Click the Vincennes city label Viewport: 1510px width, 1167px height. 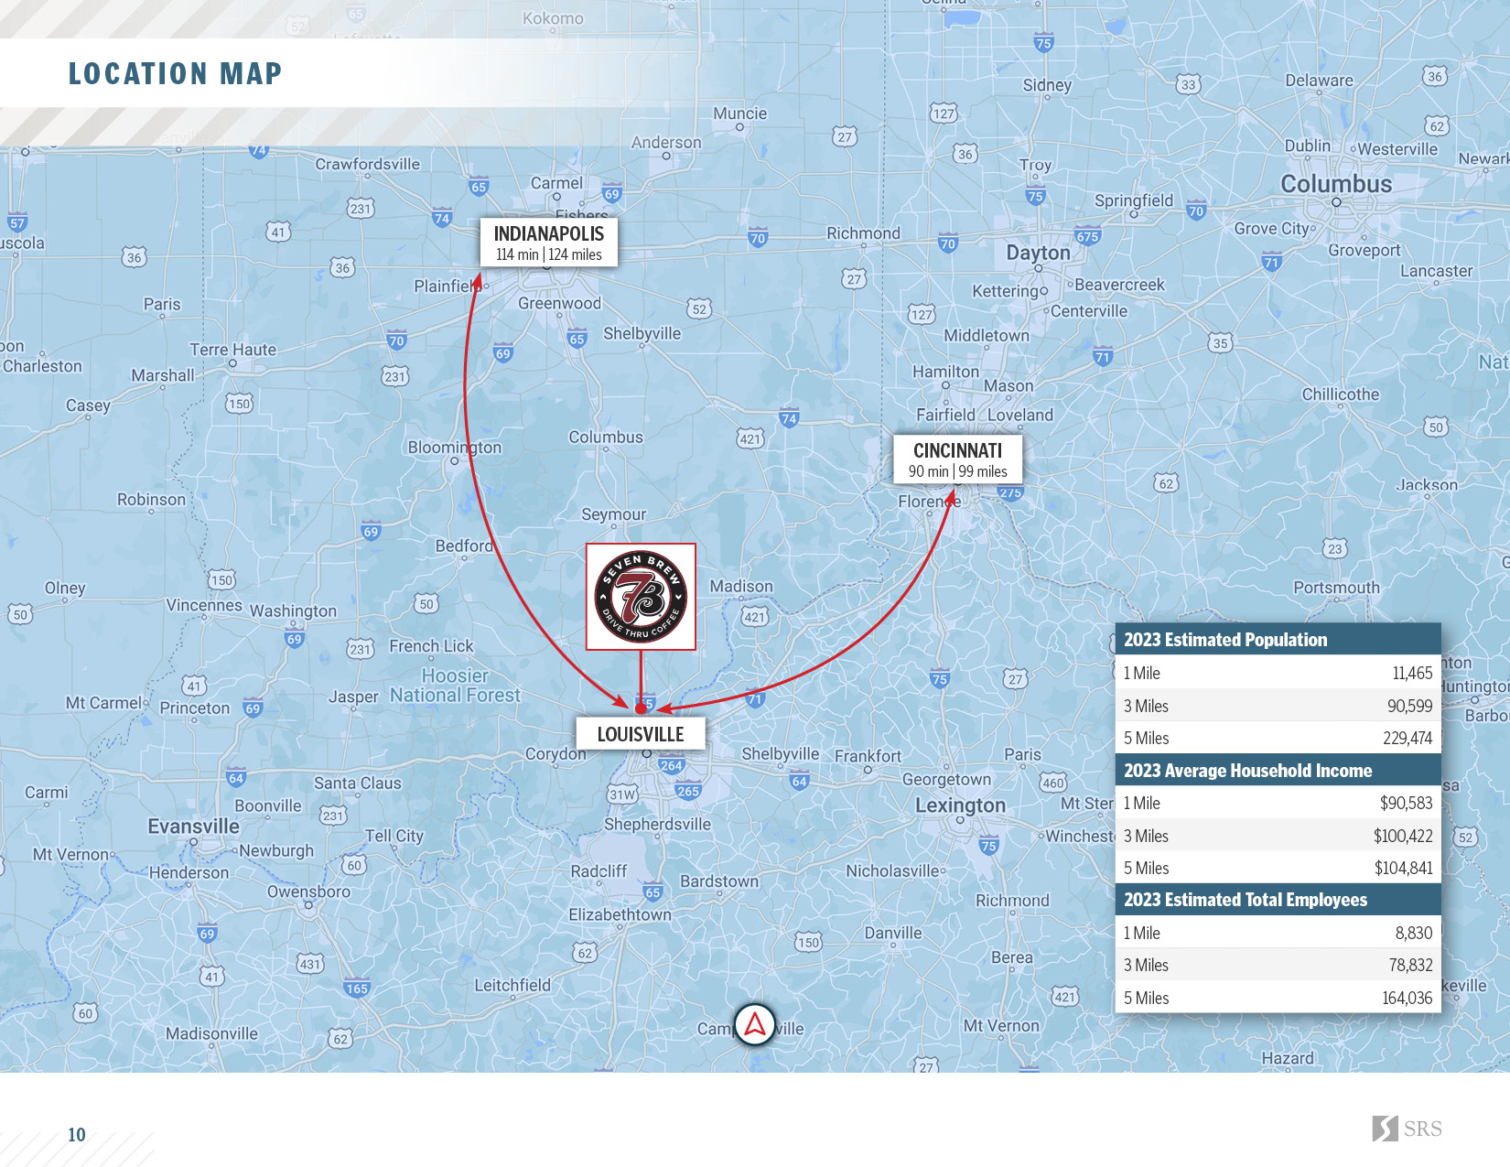click(x=204, y=605)
